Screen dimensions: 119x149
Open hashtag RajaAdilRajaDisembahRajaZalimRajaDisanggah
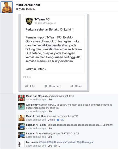67,142
